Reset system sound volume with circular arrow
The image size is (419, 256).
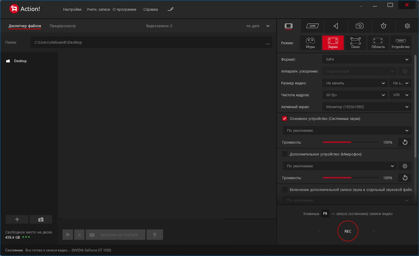coord(405,142)
